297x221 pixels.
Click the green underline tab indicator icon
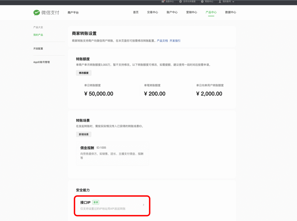click(x=211, y=16)
